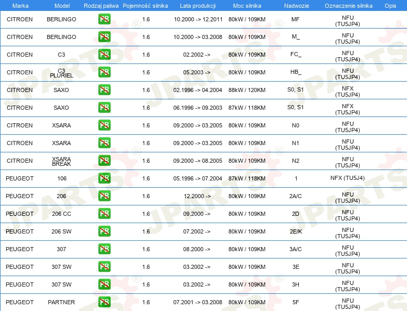
Task: Click the fuel icon in the 307 SW 3E row
Action: (x=104, y=266)
